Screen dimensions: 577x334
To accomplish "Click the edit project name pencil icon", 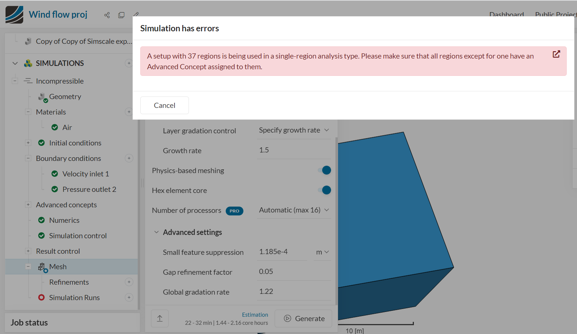I will [136, 14].
